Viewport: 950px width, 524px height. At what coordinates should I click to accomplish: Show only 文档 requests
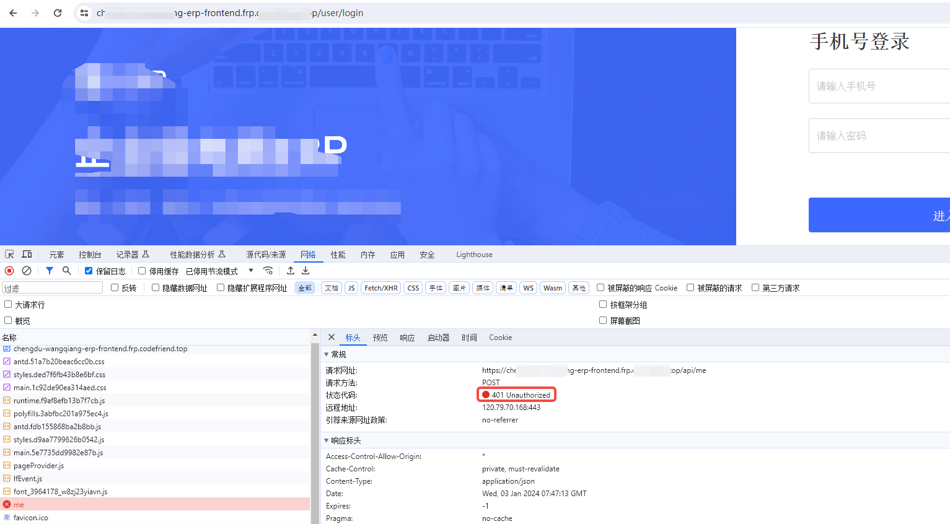point(332,288)
